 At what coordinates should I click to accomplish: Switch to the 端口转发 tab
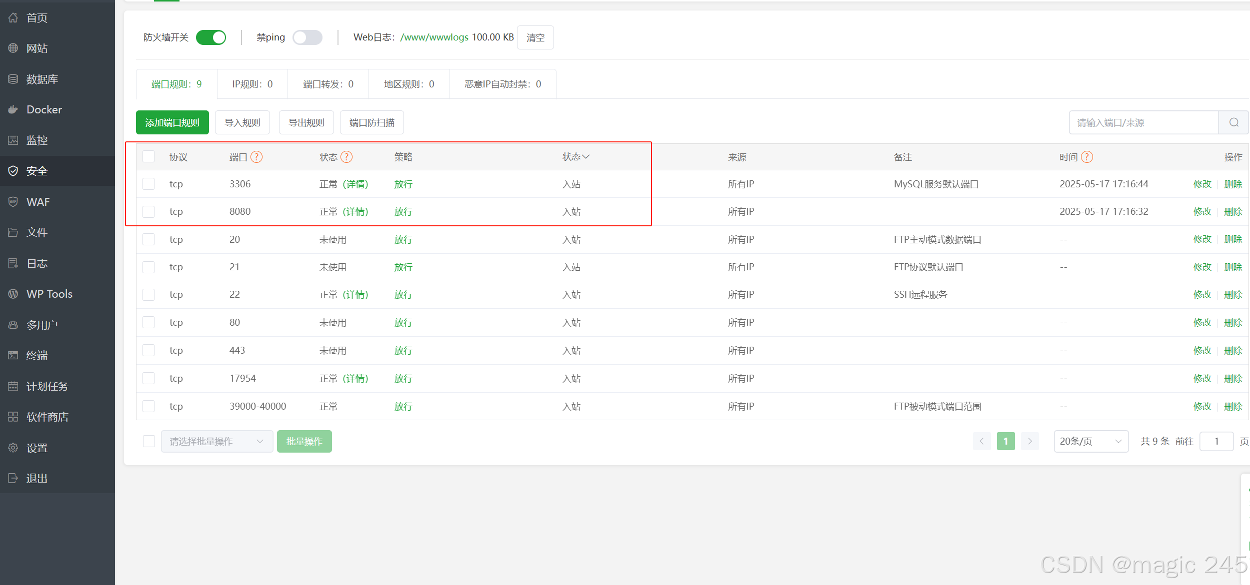point(328,84)
